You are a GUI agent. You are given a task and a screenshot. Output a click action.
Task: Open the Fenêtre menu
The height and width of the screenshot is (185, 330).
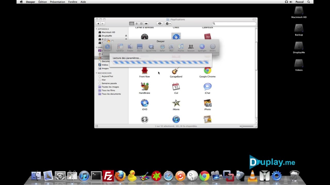pos(72,2)
